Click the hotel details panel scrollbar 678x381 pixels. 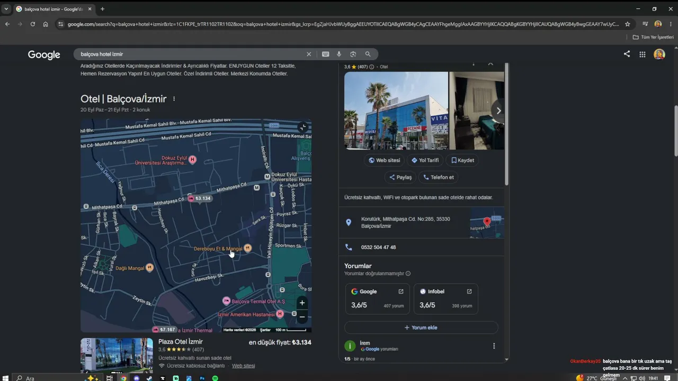click(506, 124)
